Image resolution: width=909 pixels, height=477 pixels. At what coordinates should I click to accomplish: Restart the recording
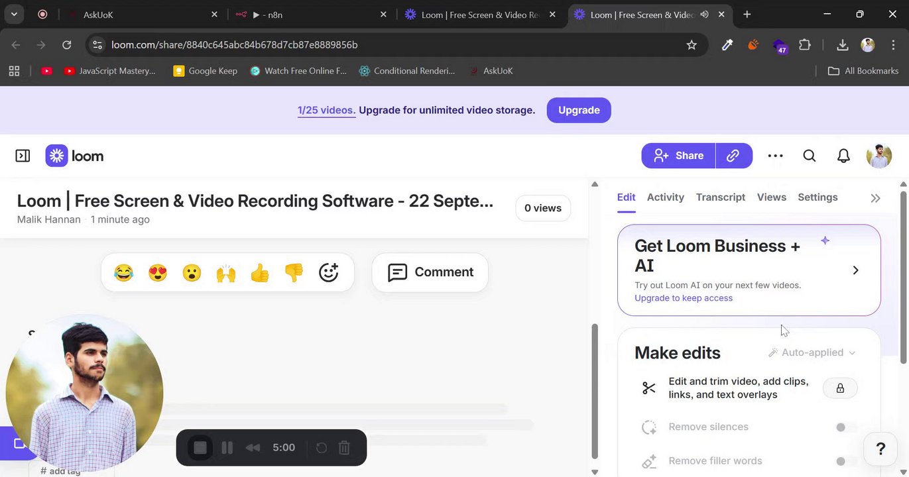(x=322, y=448)
